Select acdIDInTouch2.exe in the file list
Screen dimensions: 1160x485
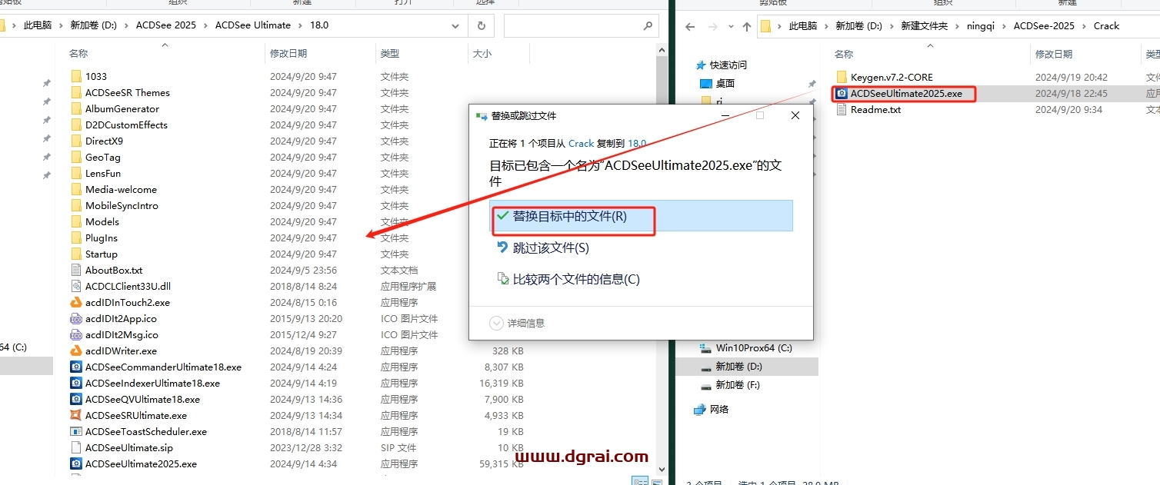127,303
